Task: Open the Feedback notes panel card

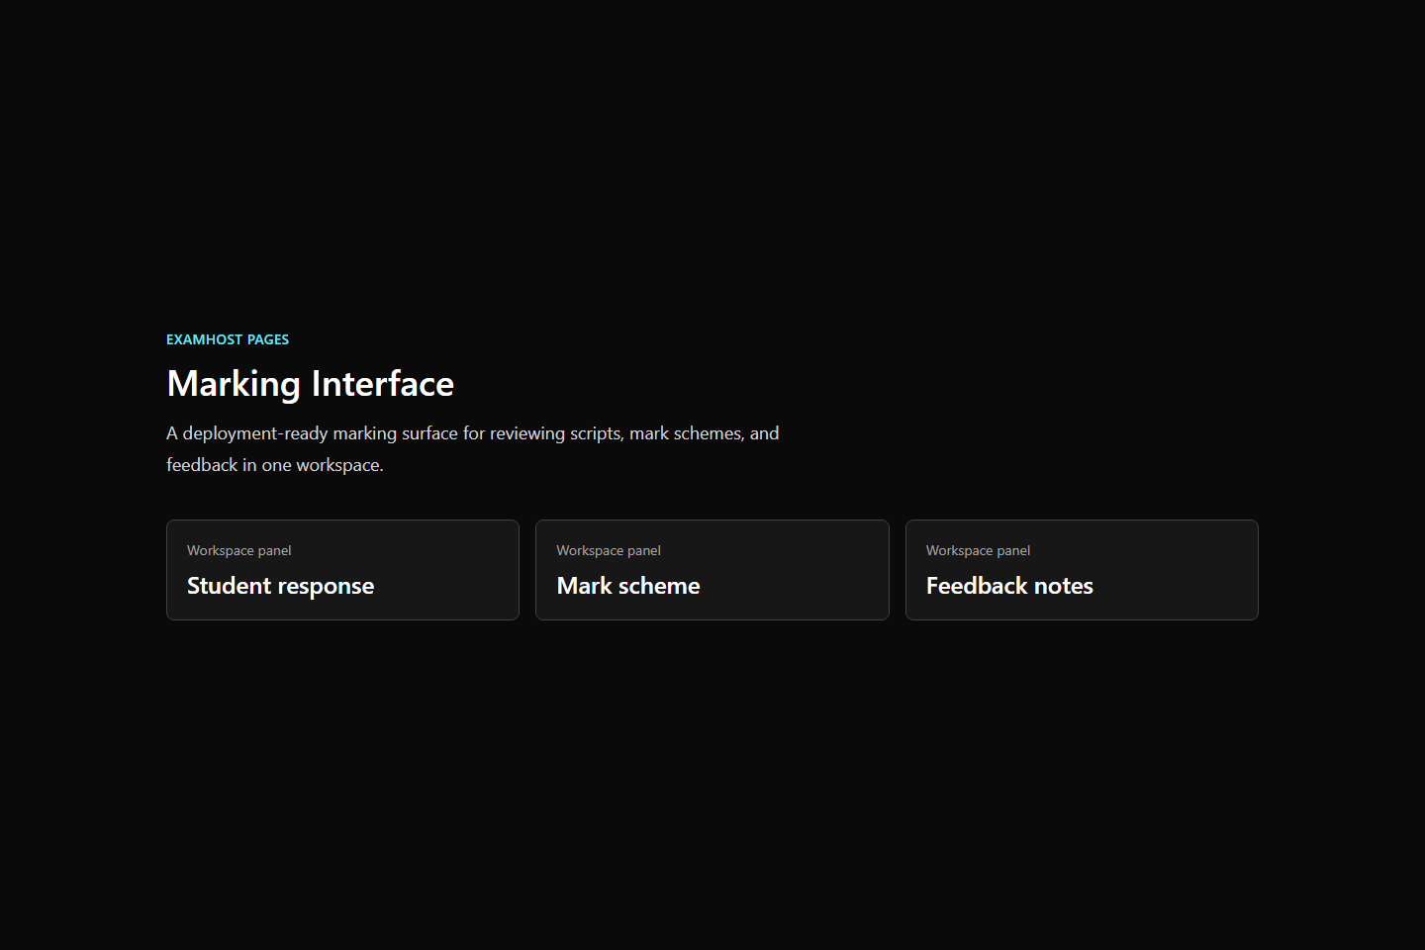Action: pyautogui.click(x=1082, y=570)
